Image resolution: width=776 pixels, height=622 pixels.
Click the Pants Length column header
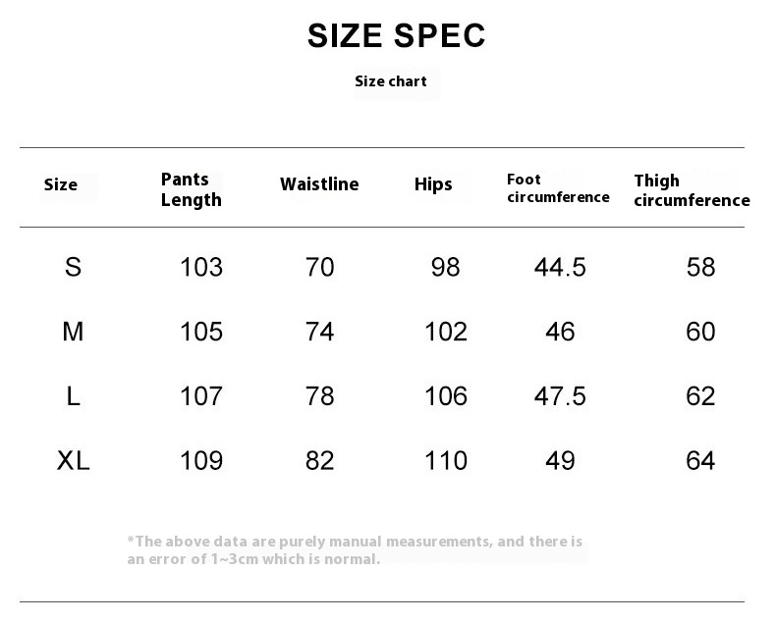191,189
